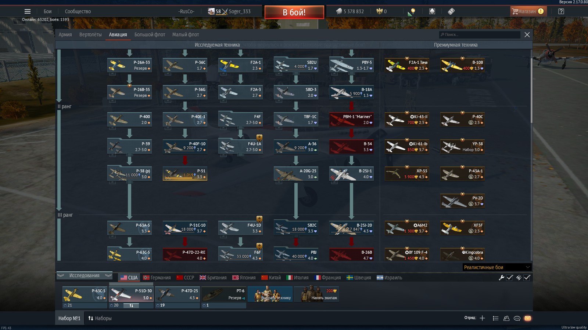Screen dimensions: 588x330
Task: Open the wagers diamond icon
Action: point(432,11)
